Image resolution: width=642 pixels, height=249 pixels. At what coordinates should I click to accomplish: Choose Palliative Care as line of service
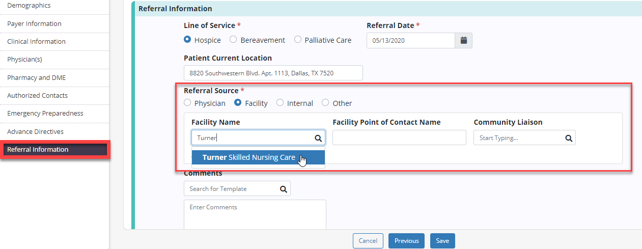pos(298,40)
